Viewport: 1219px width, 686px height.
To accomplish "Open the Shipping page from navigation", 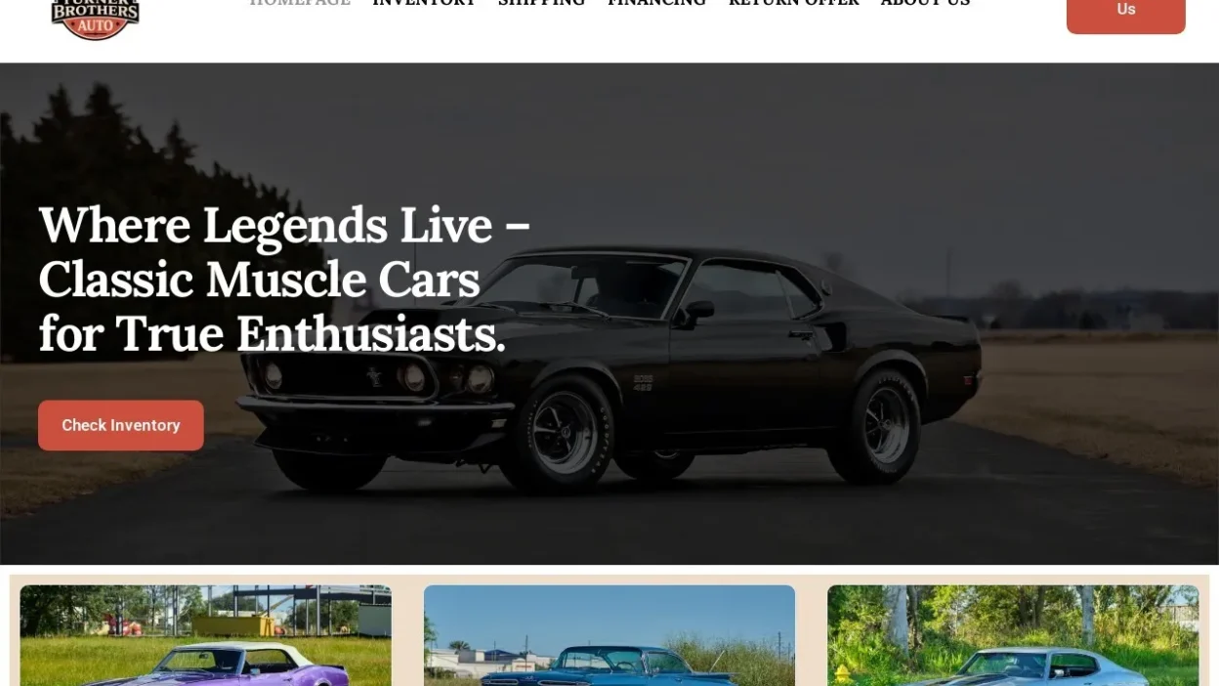I will point(541,3).
